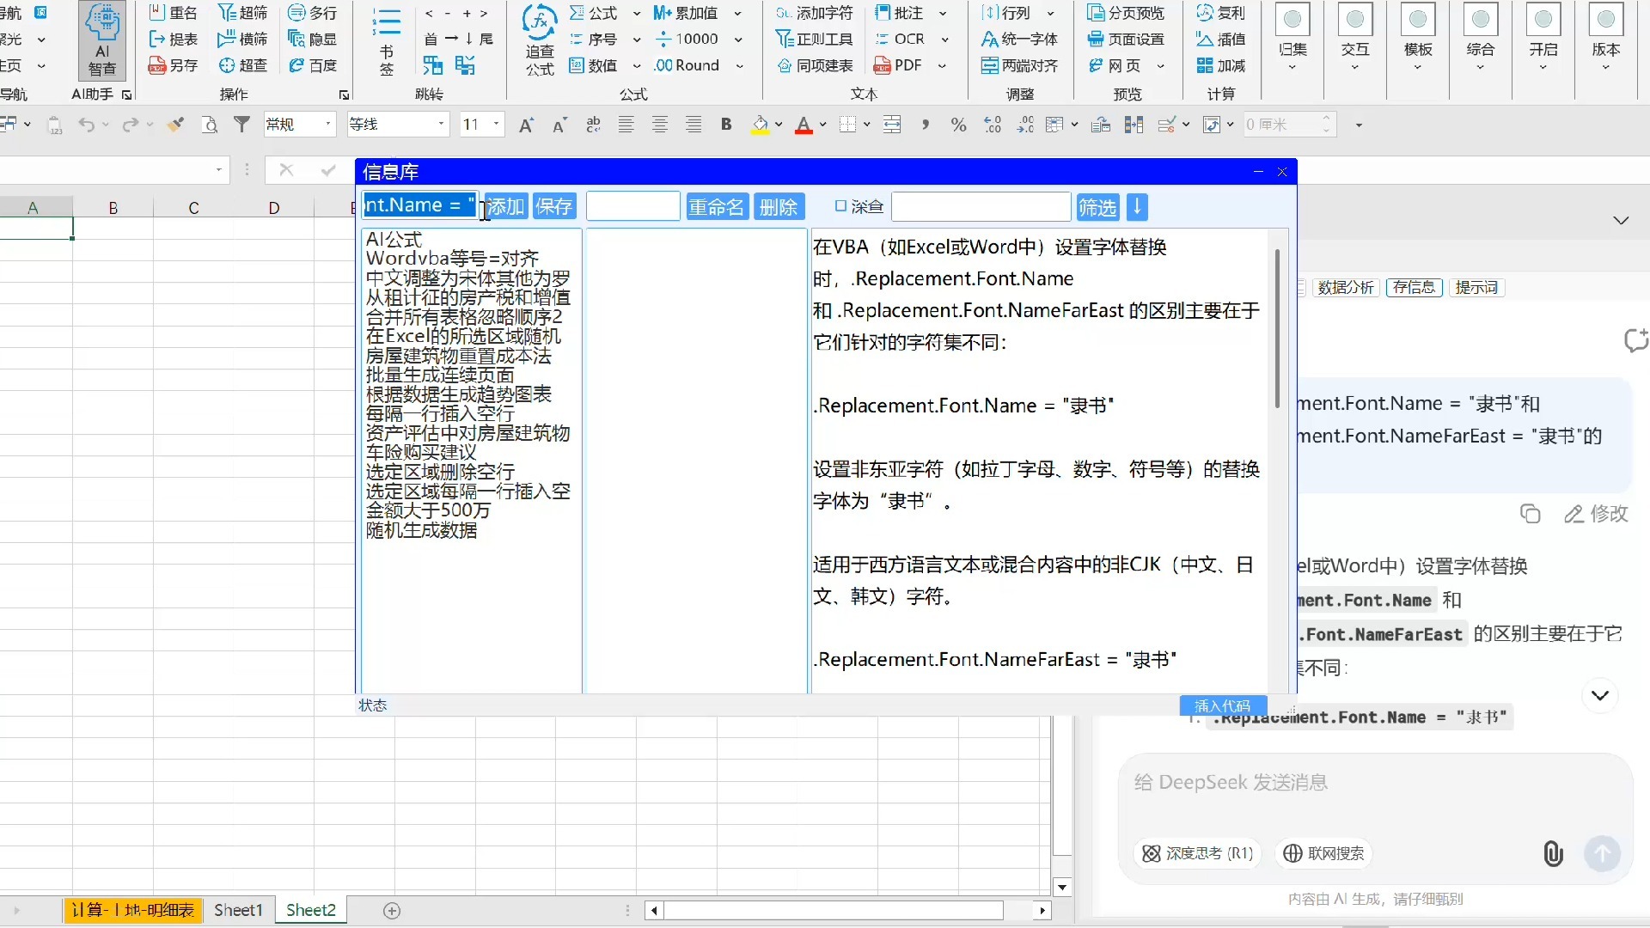Click the 插入代码 button
Screen dimensions: 1650x928
1222,705
